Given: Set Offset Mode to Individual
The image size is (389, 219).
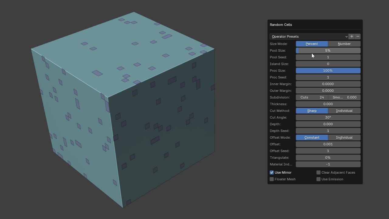Looking at the screenshot, I should (x=344, y=137).
